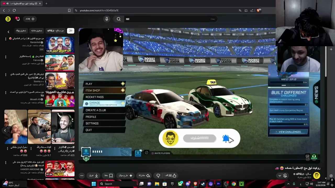Image resolution: width=335 pixels, height=188 pixels.
Task: Open the share icon in the address bar
Action: coord(252,10)
